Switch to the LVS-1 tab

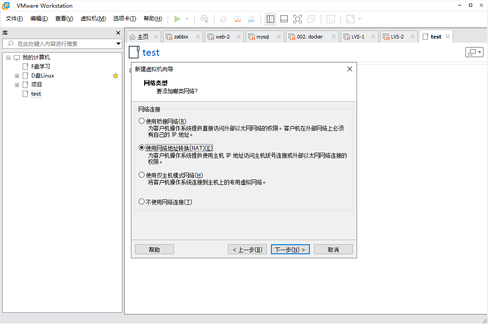point(358,37)
